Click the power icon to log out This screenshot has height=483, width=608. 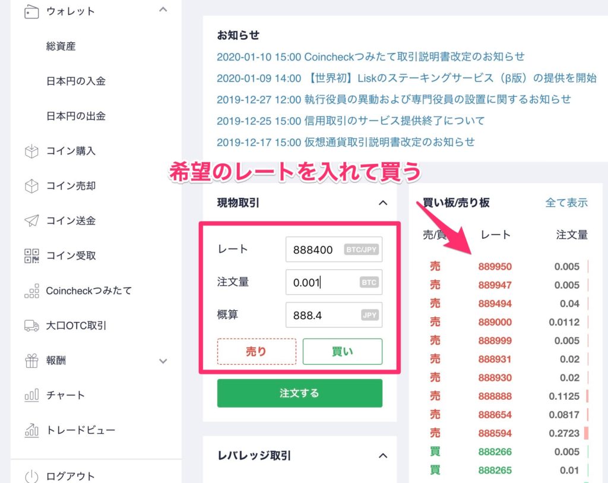(31, 476)
